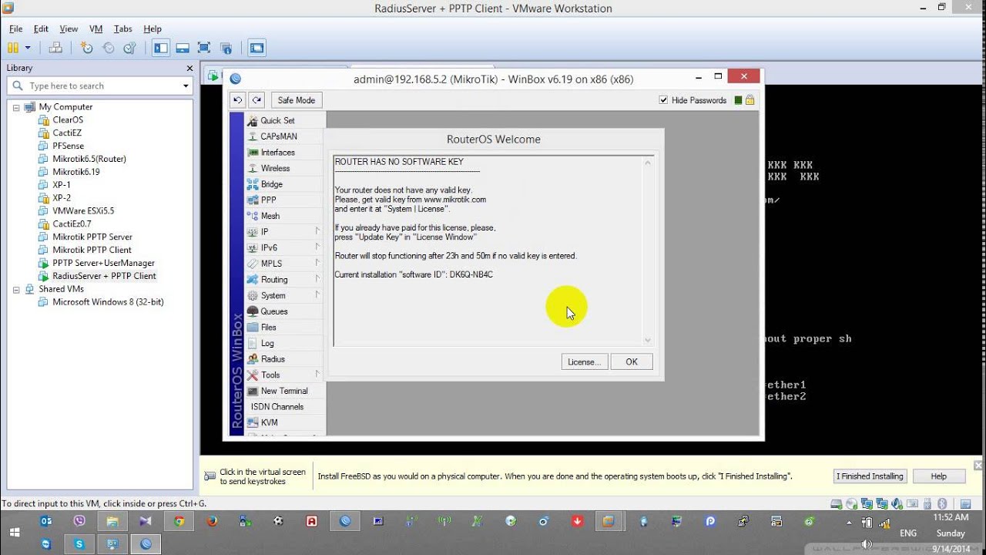Open New Terminal in WinBox
Viewport: 986px width, 555px height.
pyautogui.click(x=284, y=391)
